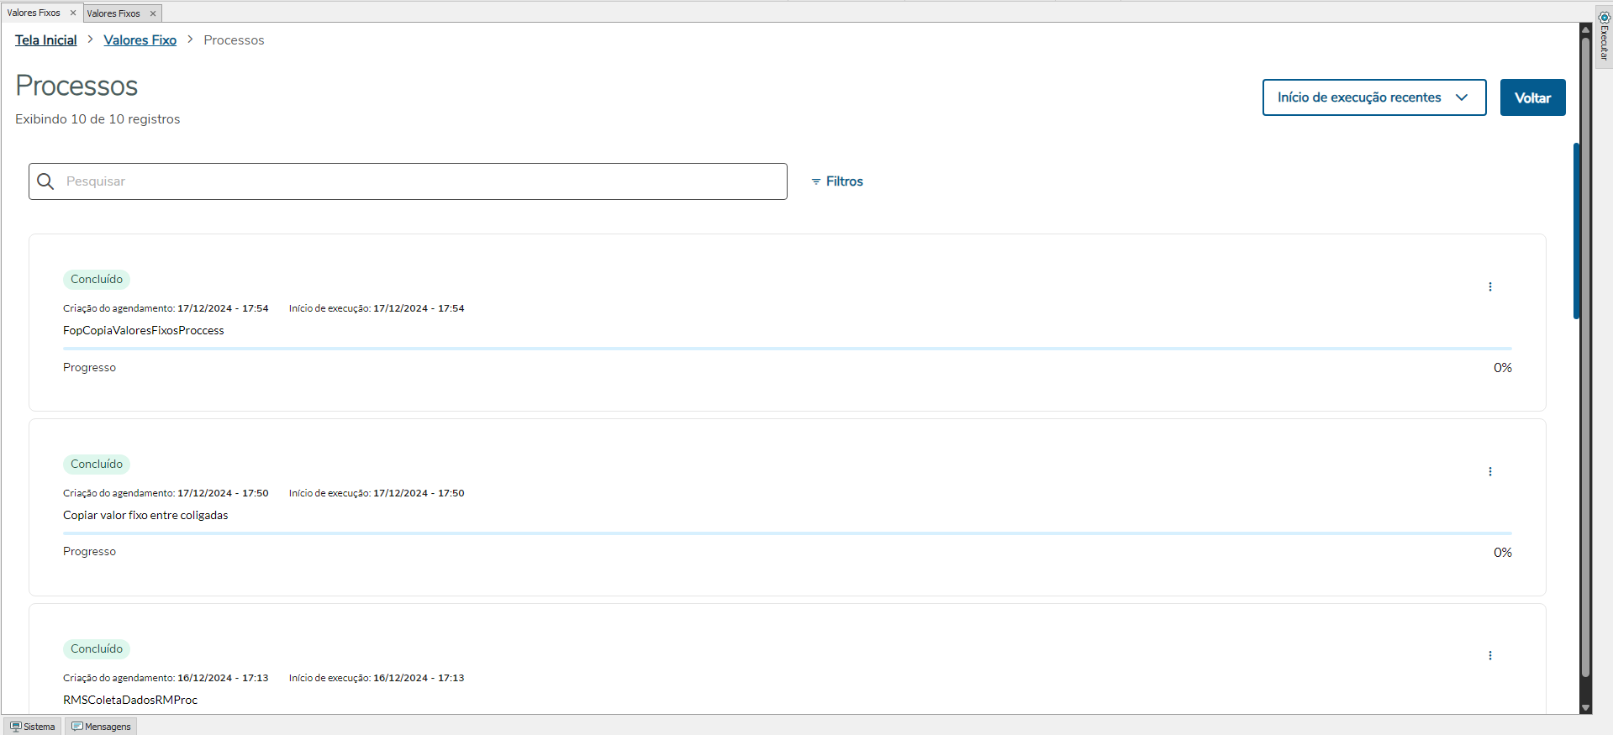Viewport: 1613px width, 735px height.
Task: Open the Filtros filter options
Action: pyautogui.click(x=837, y=181)
